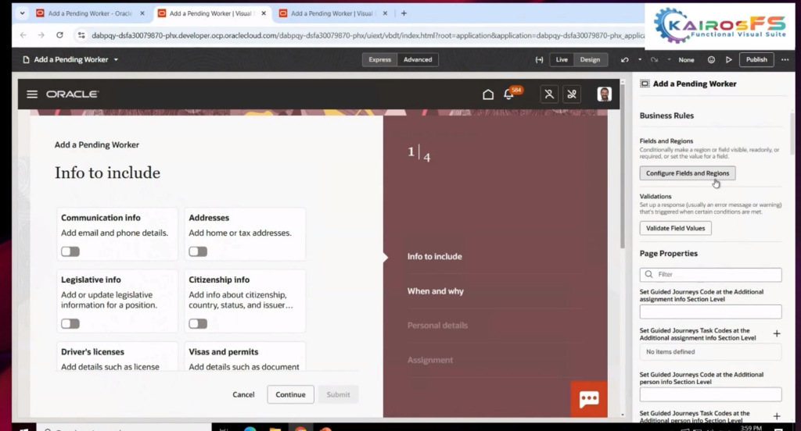Switch to Live view mode

coord(562,60)
